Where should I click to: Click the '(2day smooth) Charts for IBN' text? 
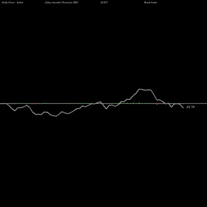point(61,2)
